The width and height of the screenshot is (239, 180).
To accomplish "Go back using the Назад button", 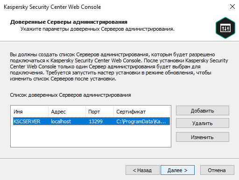I will click(142, 170).
